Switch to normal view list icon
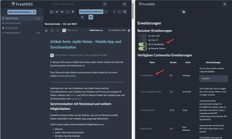This screenshot has height=139, width=232. pos(114,12)
